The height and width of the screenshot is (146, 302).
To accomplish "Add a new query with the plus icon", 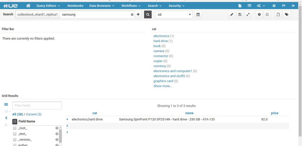I will click(138, 15).
